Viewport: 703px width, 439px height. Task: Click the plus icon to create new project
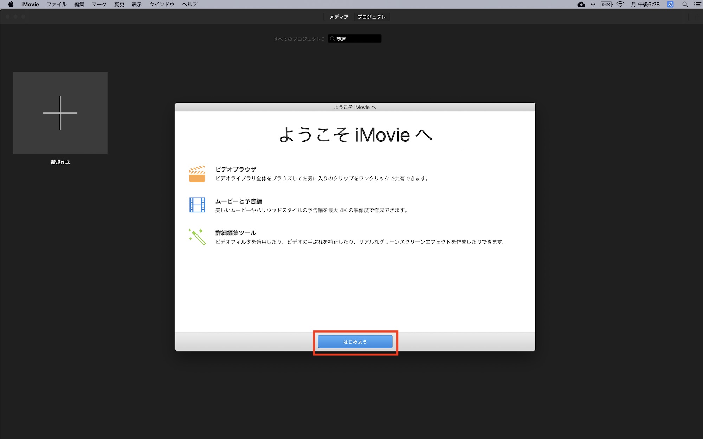pos(60,113)
